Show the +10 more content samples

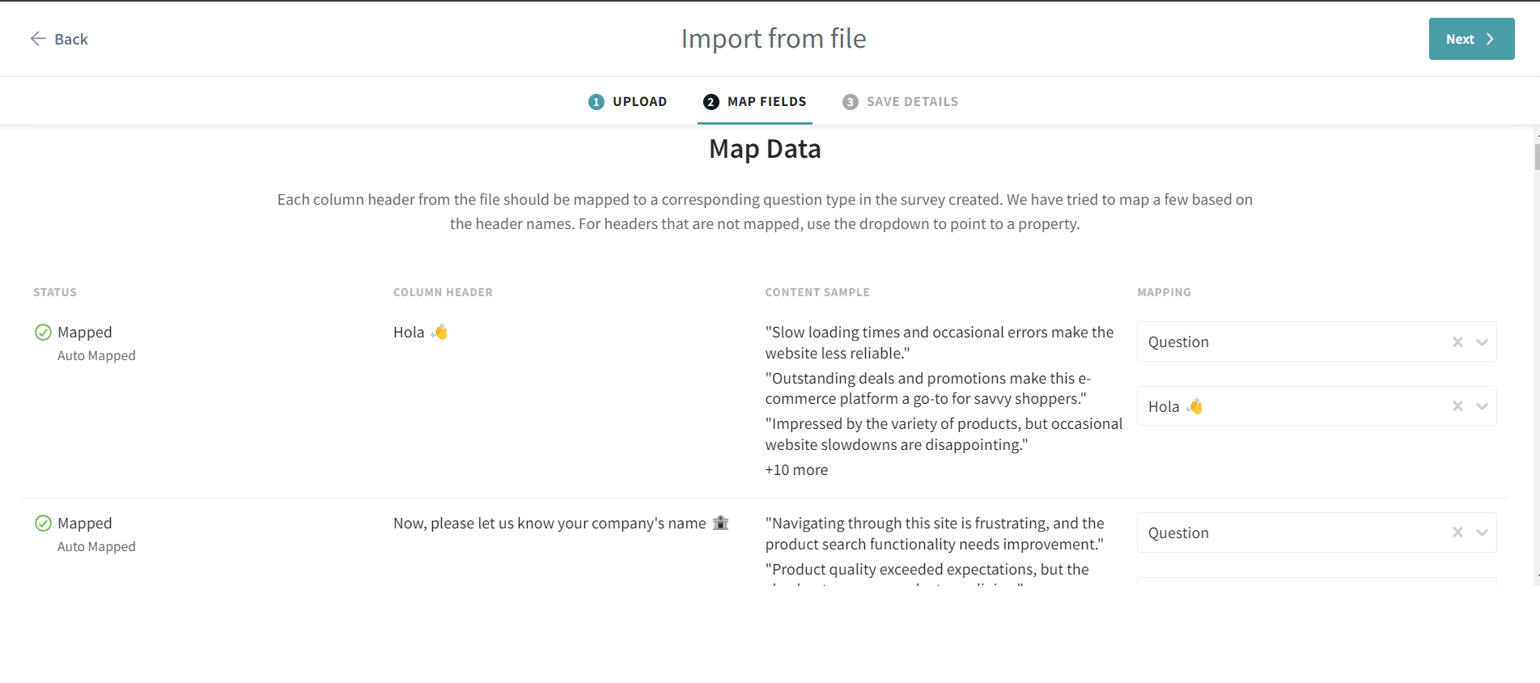pos(796,470)
